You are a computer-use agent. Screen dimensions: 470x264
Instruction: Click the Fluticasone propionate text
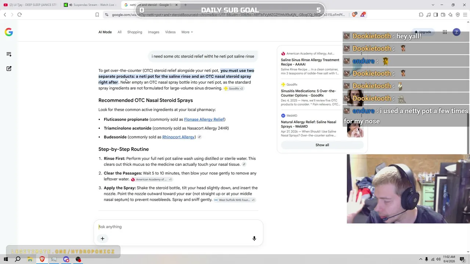pyautogui.click(x=126, y=120)
